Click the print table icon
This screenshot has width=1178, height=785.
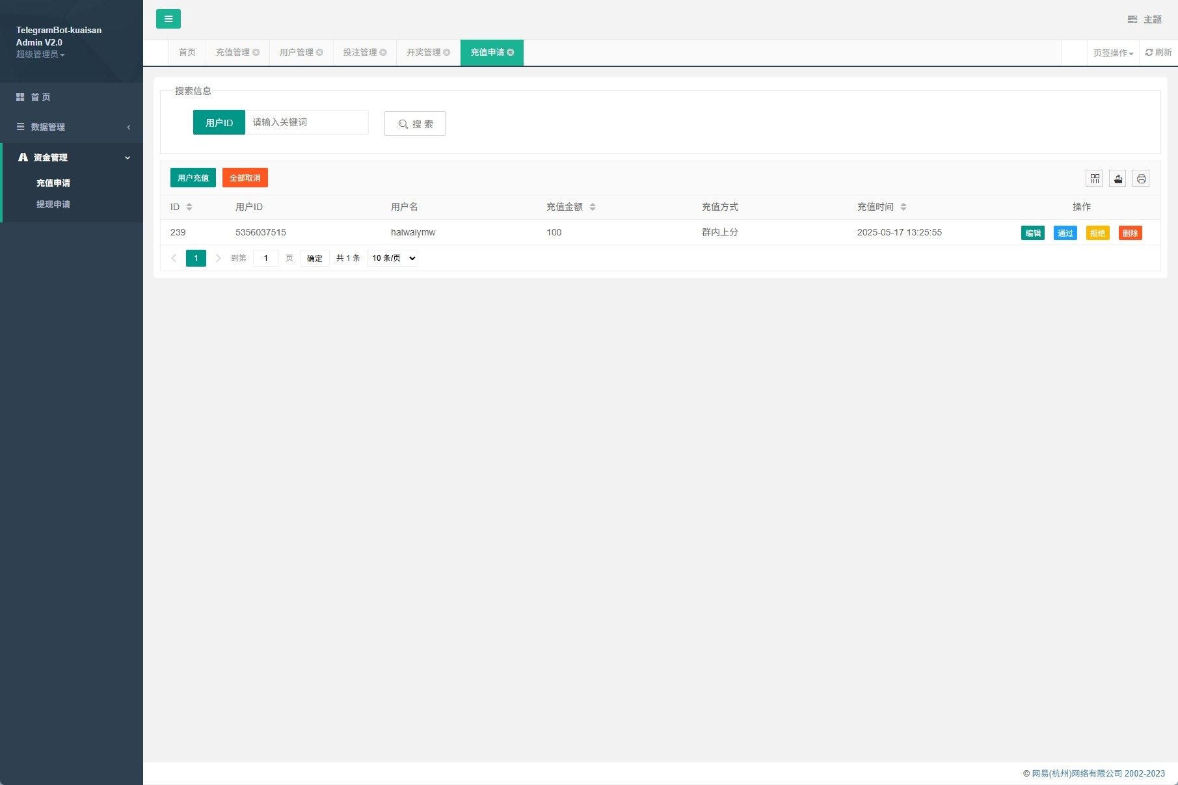point(1141,178)
